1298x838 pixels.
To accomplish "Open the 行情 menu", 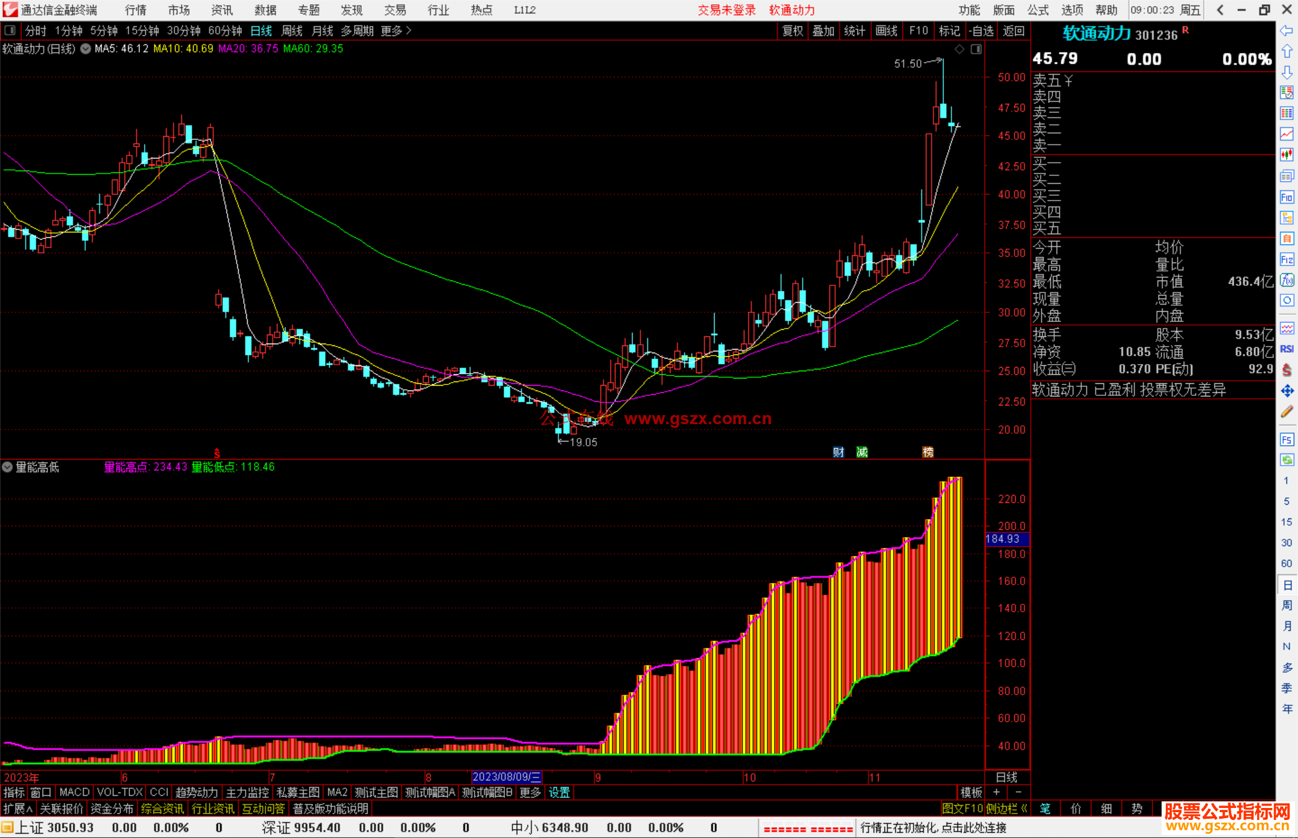I will coord(135,10).
